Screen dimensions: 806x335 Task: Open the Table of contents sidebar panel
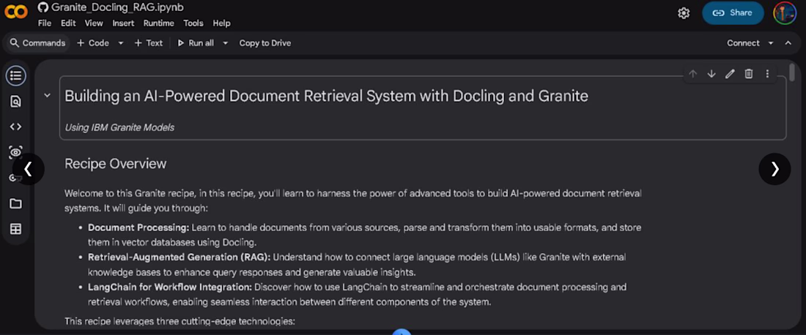pyautogui.click(x=16, y=76)
